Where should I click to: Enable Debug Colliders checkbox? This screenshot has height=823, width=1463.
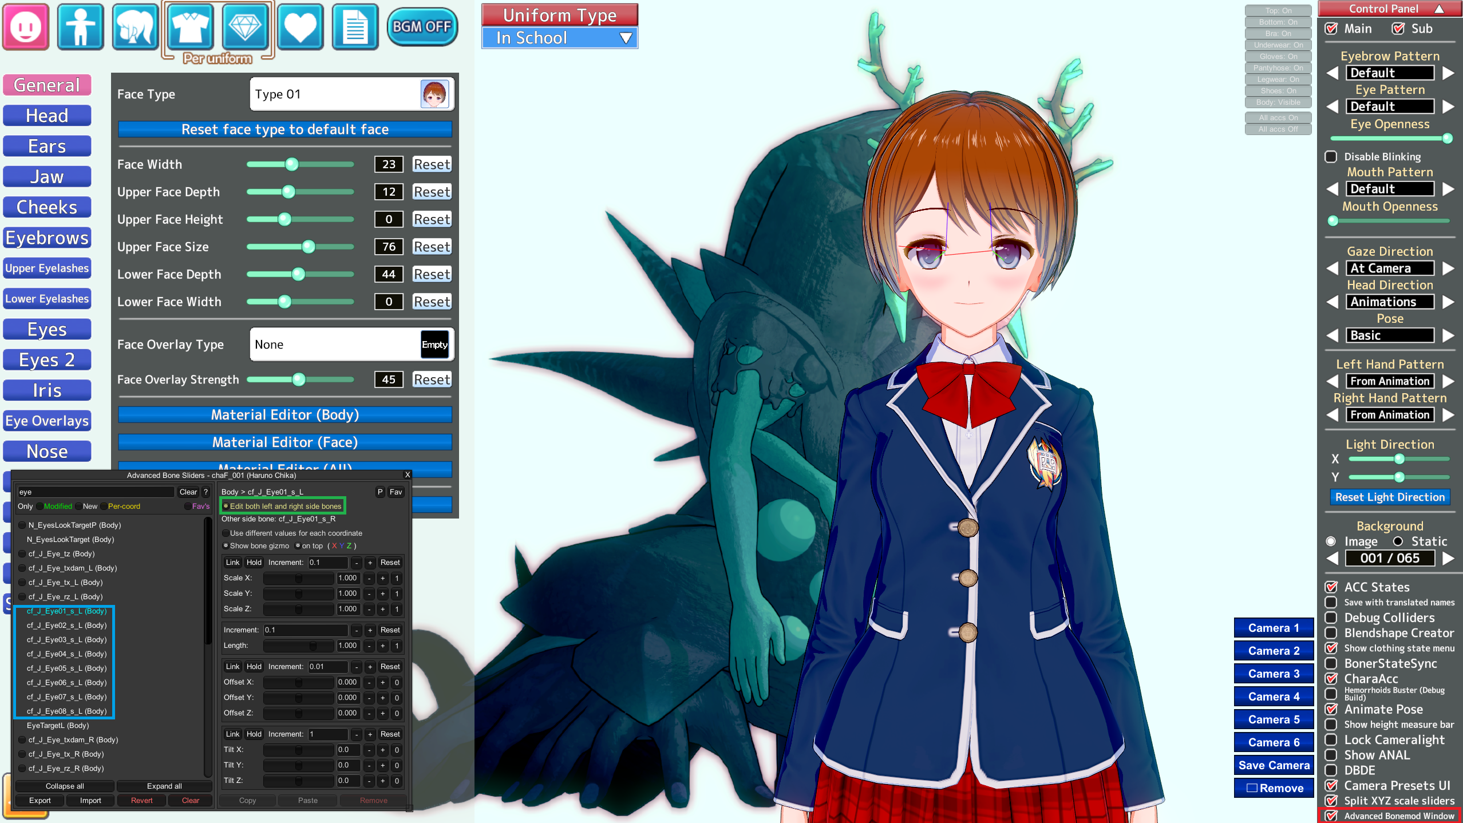click(1331, 618)
